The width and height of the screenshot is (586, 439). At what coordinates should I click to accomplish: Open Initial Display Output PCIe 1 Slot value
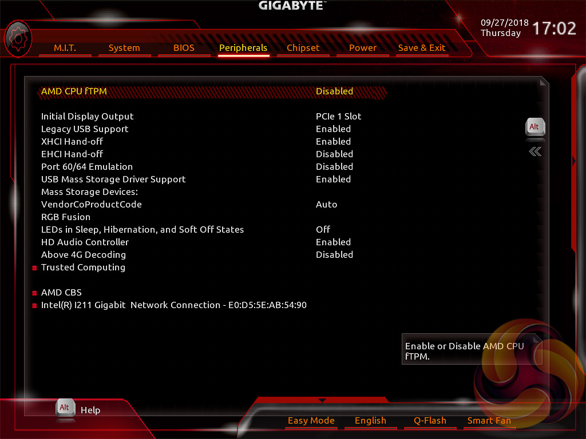(x=339, y=117)
